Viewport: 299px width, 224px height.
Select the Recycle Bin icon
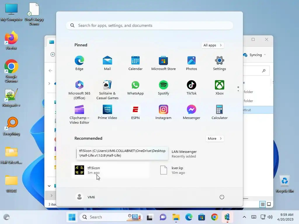284,184
